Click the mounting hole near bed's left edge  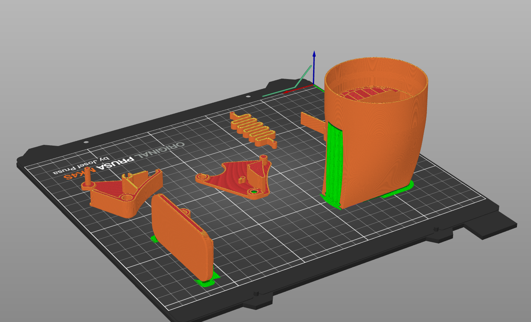pos(86,143)
